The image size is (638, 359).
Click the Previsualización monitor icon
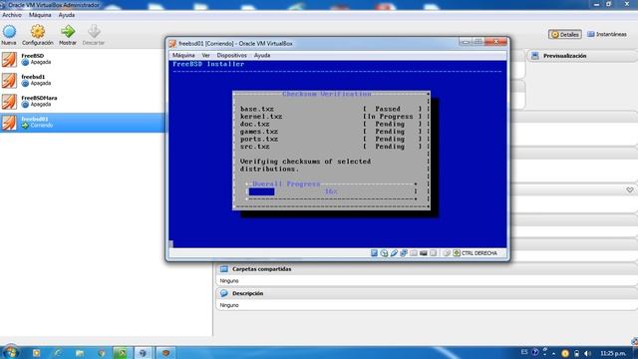pos(535,56)
